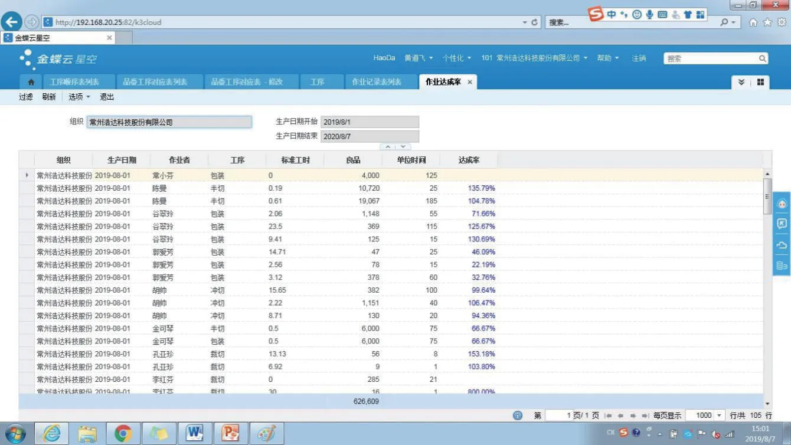
Task: Open Chrome from the taskbar
Action: (x=123, y=434)
